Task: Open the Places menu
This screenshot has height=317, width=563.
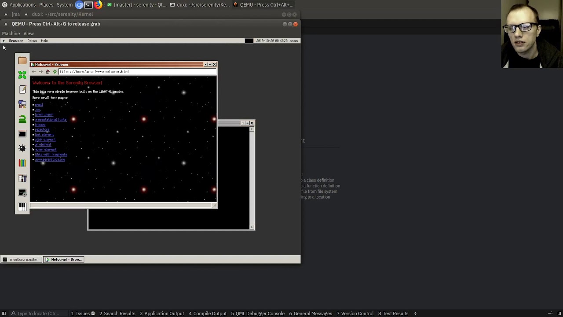Action: tap(46, 5)
